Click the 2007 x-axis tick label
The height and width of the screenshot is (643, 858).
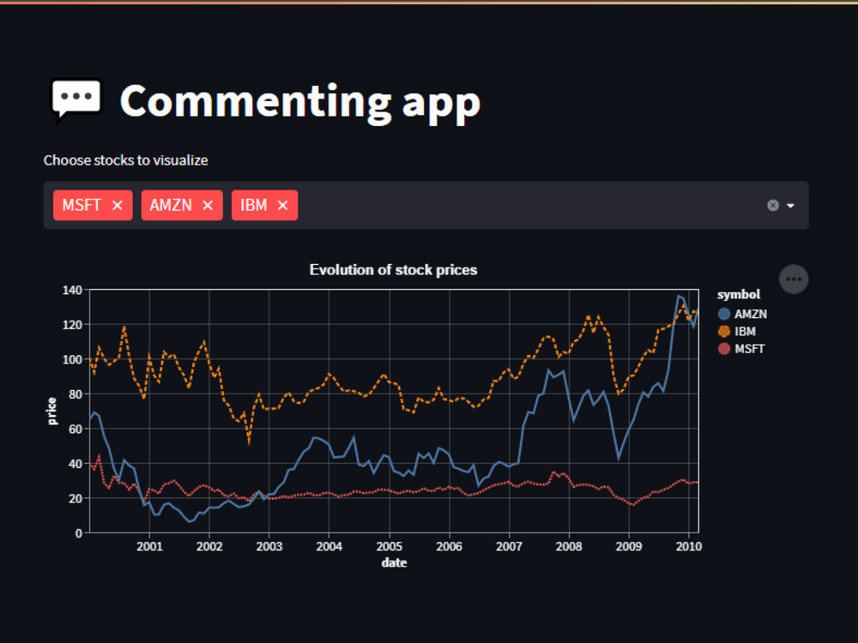coord(509,546)
